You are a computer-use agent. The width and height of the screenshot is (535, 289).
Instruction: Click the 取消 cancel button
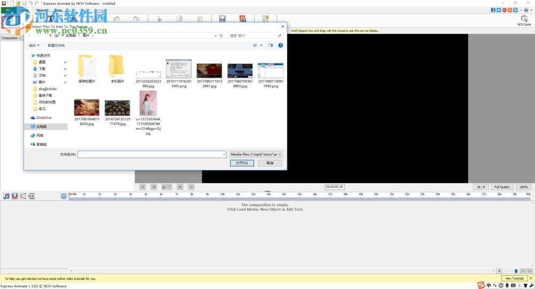pos(270,163)
